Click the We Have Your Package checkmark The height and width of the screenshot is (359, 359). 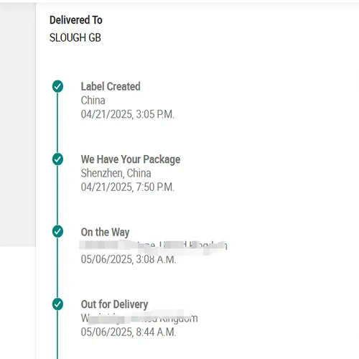click(x=57, y=159)
